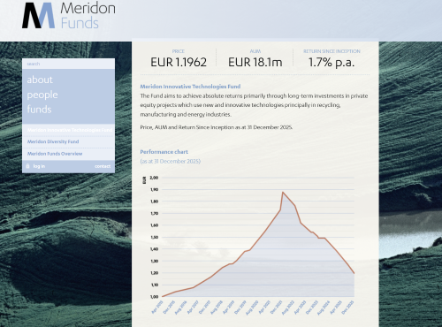Click the 2,00 label on chart axis

(x=154, y=178)
